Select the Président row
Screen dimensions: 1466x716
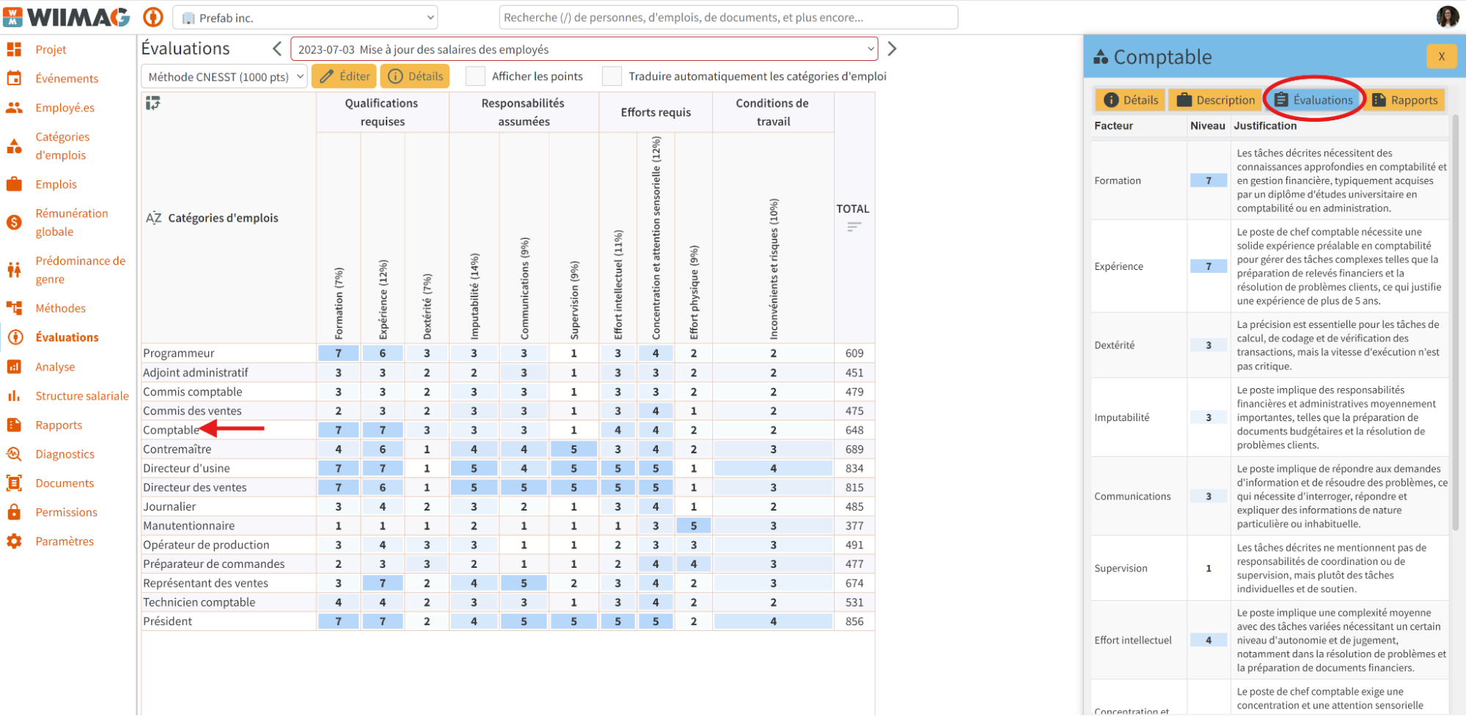pyautogui.click(x=507, y=621)
